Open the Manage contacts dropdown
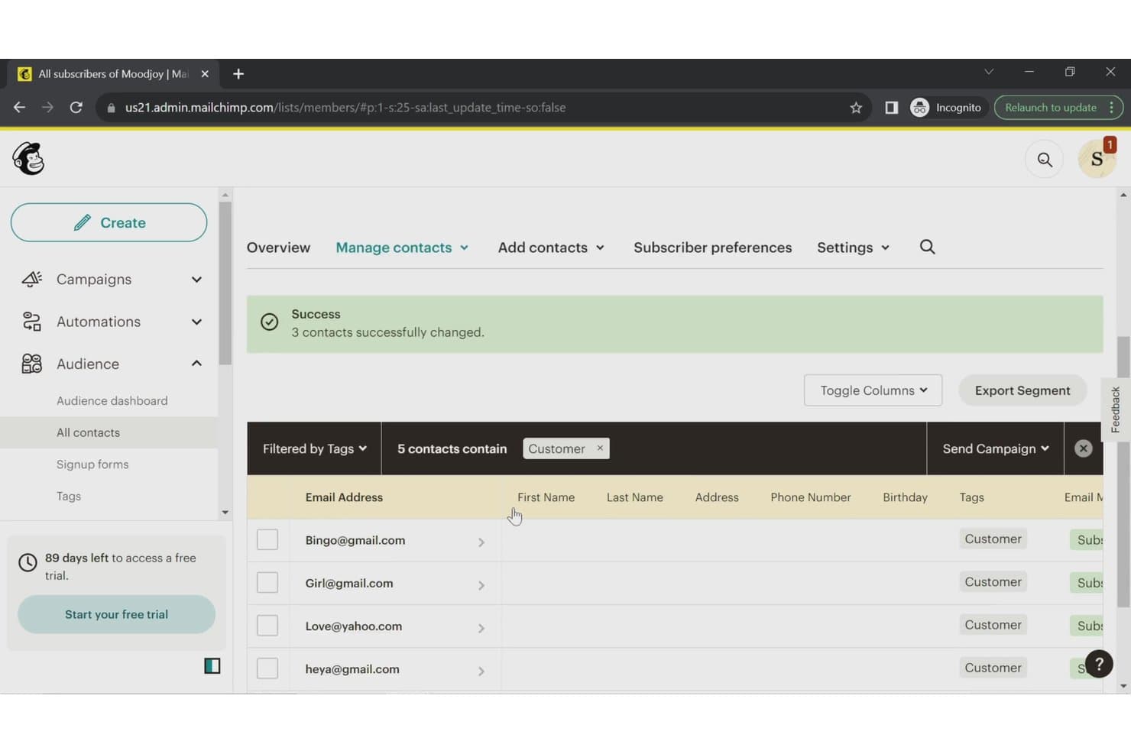 click(402, 248)
